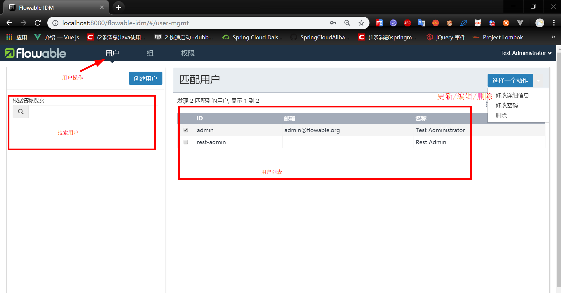Viewport: 561px width, 293px height.
Task: Open the Chrome three-dot menu
Action: click(554, 23)
